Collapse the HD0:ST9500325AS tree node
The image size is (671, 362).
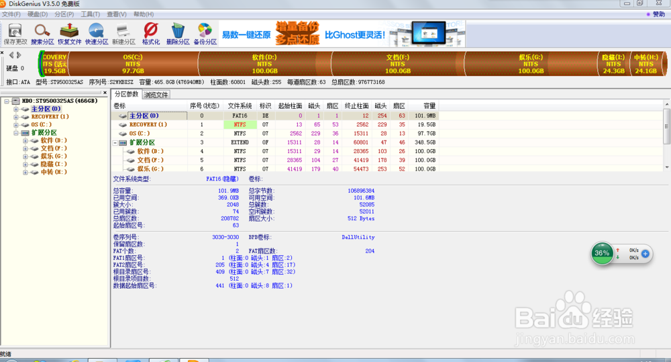pos(7,101)
